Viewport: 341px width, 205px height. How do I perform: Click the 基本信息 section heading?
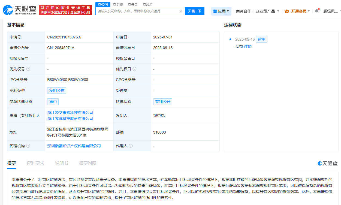[16, 25]
